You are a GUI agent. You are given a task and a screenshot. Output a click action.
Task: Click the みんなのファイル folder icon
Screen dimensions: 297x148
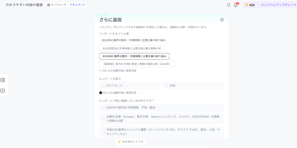click(x=119, y=142)
